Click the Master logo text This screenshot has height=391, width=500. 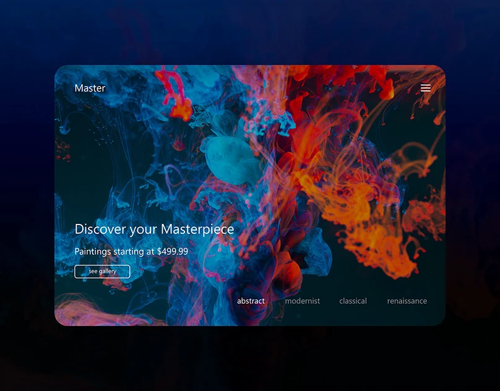pos(90,88)
